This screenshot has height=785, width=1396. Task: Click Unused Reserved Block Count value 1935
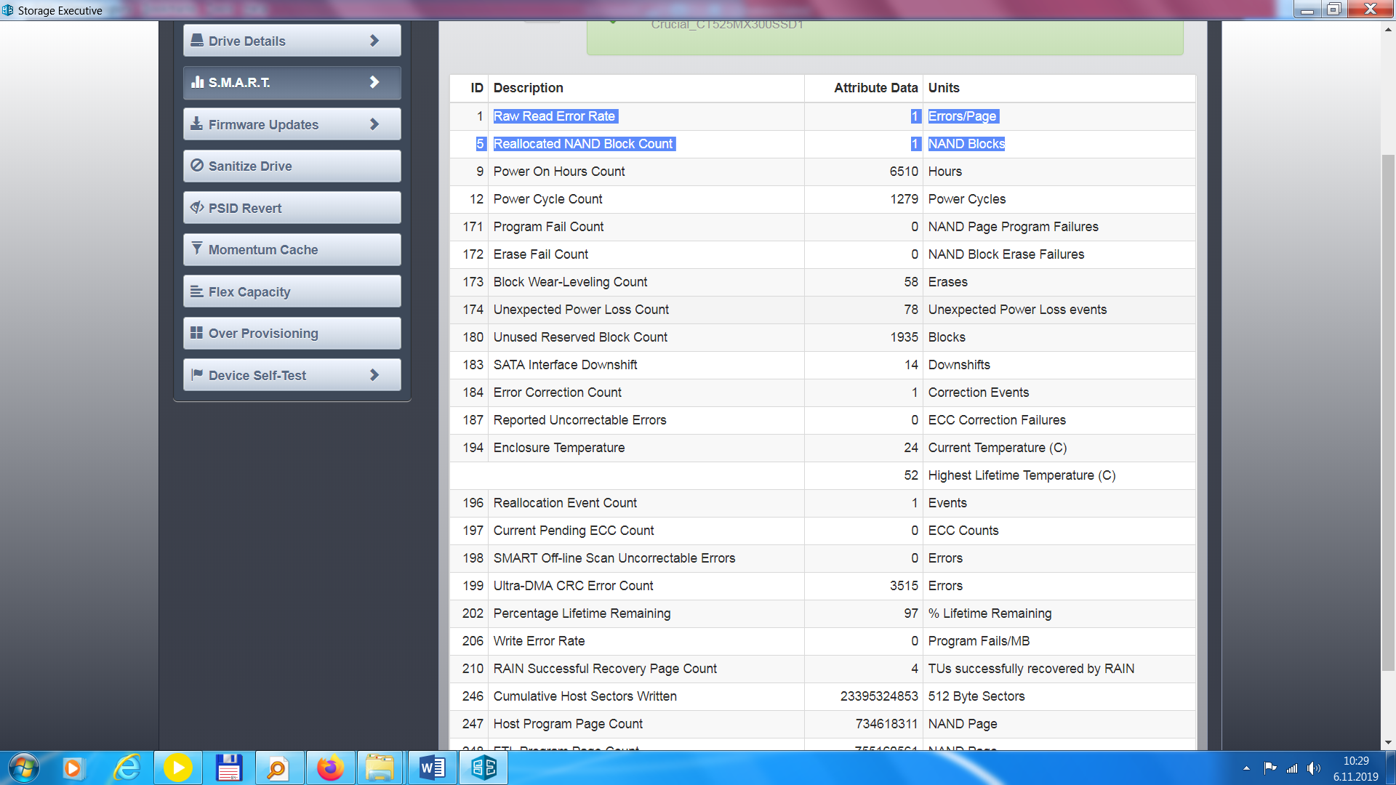(x=904, y=337)
